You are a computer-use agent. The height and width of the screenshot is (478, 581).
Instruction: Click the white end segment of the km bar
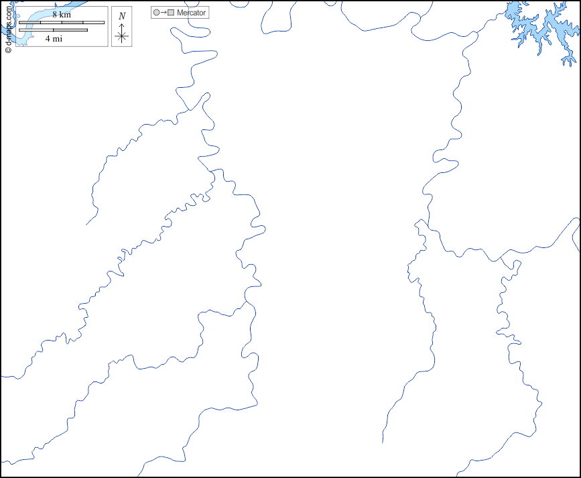(94, 23)
